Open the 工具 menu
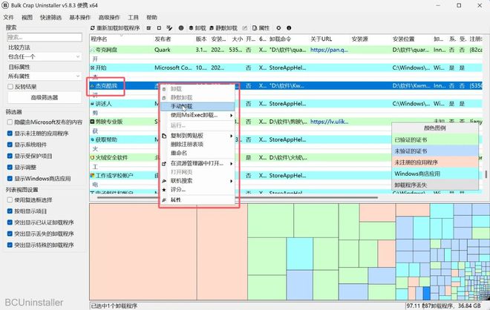 [133, 18]
